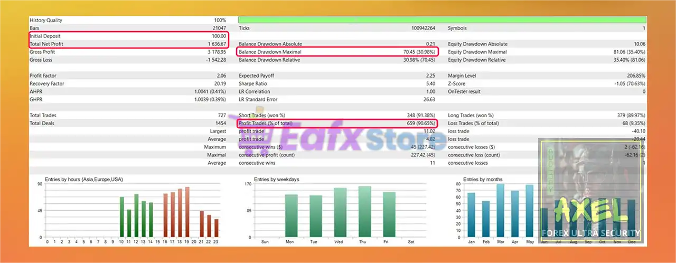
Task: Click the hour 23 bar in hours chart
Action: coord(216,228)
